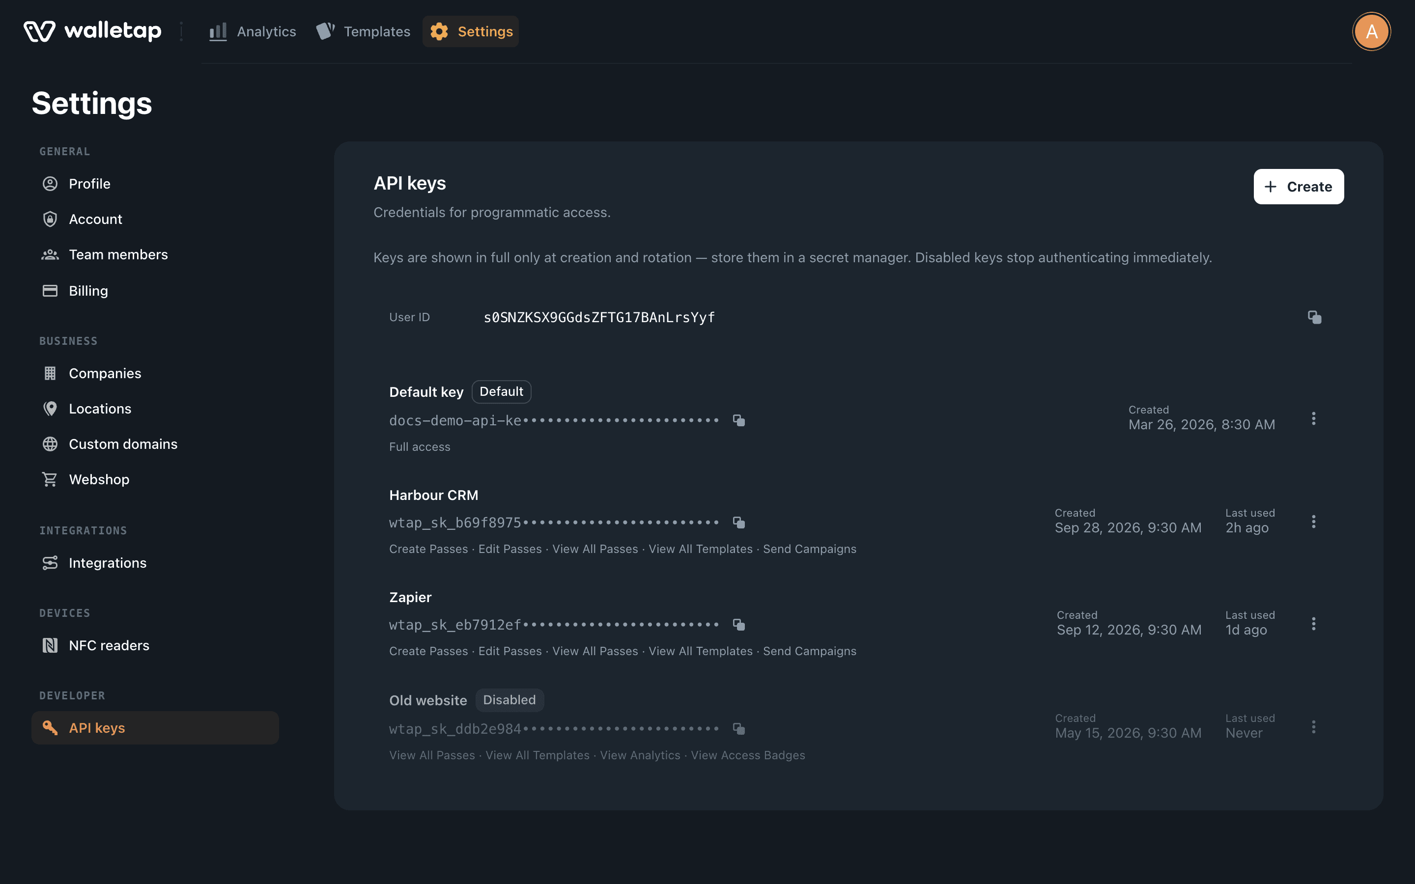Open Integrations page

point(155,563)
